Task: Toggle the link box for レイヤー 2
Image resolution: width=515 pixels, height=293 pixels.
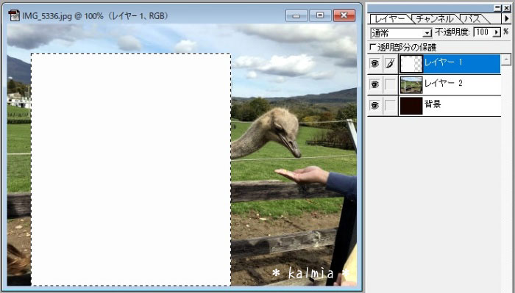Action: tap(390, 84)
